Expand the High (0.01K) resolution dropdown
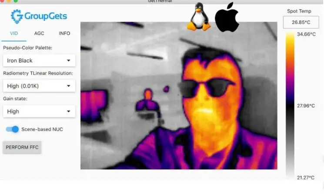The height and width of the screenshot is (194, 324). tap(39, 86)
